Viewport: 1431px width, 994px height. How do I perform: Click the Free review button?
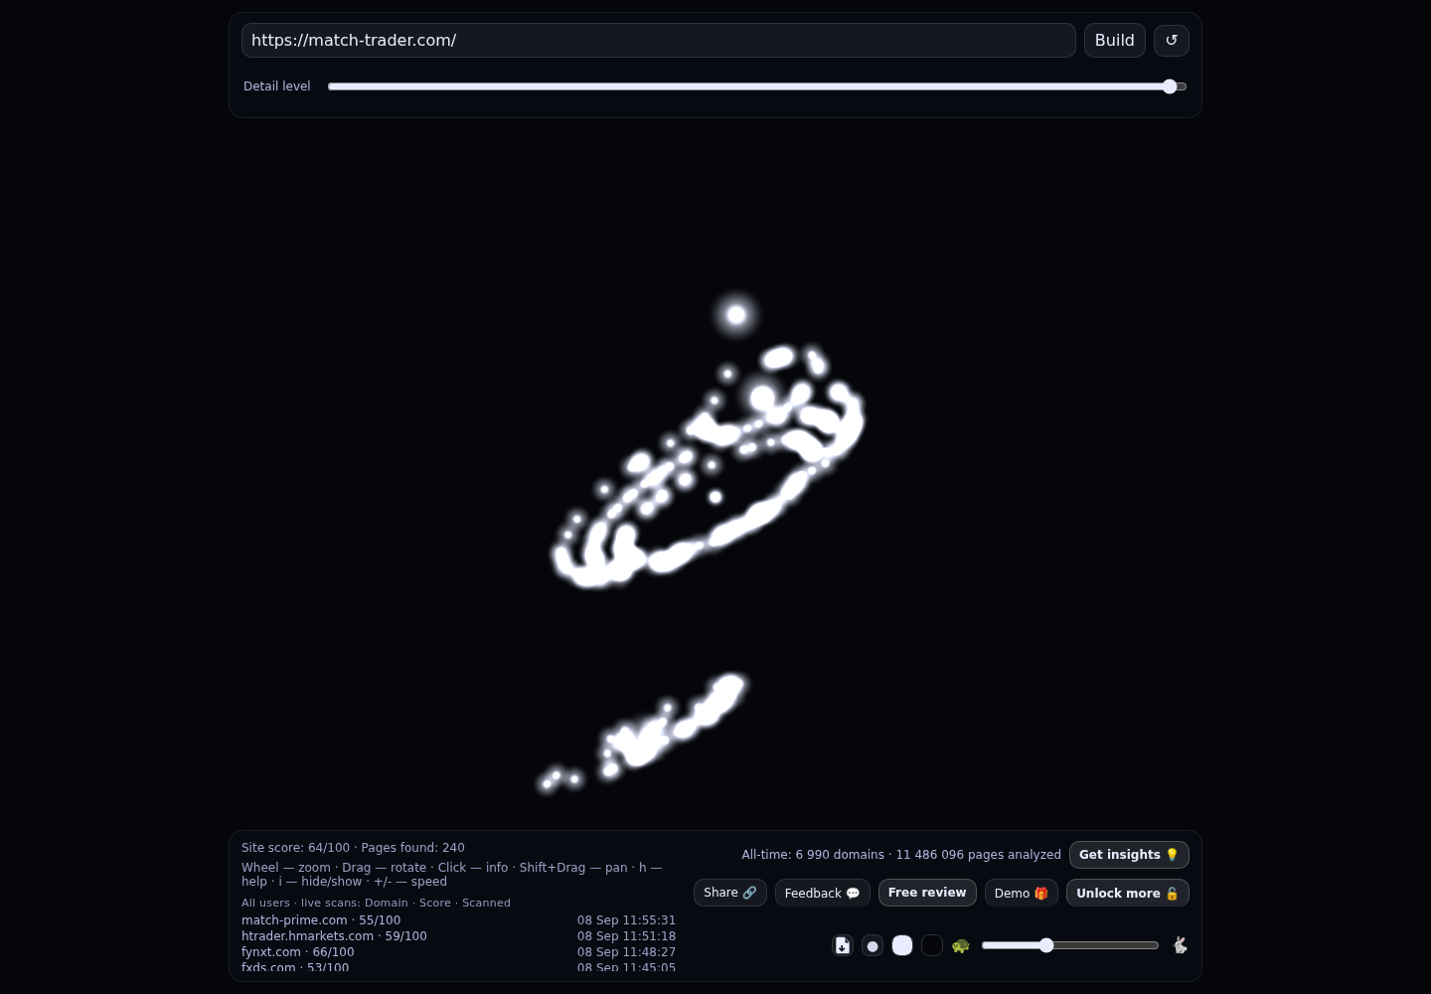point(927,893)
